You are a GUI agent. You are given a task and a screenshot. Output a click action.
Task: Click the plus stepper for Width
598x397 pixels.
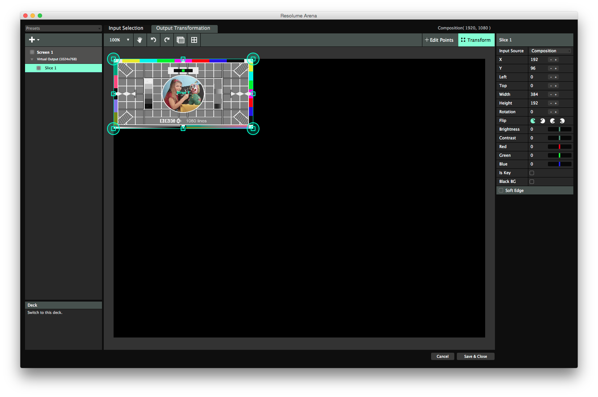pos(556,95)
